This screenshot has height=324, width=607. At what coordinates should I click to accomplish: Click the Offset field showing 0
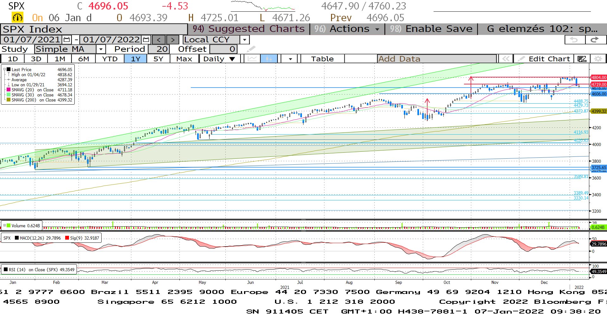coord(223,49)
